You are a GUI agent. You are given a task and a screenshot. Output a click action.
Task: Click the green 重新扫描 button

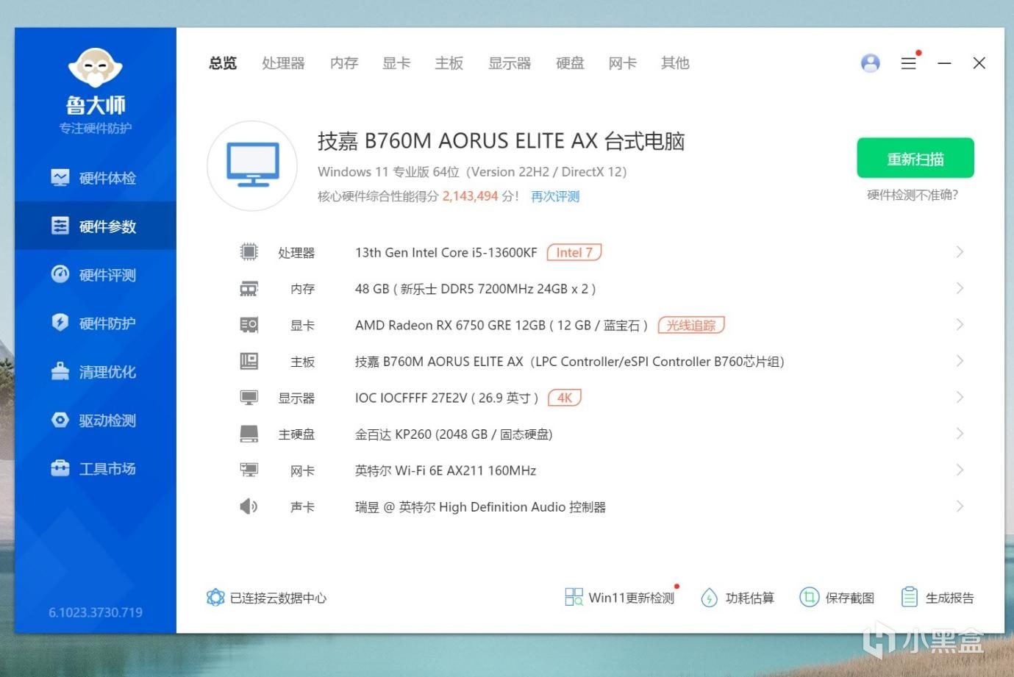pyautogui.click(x=915, y=158)
